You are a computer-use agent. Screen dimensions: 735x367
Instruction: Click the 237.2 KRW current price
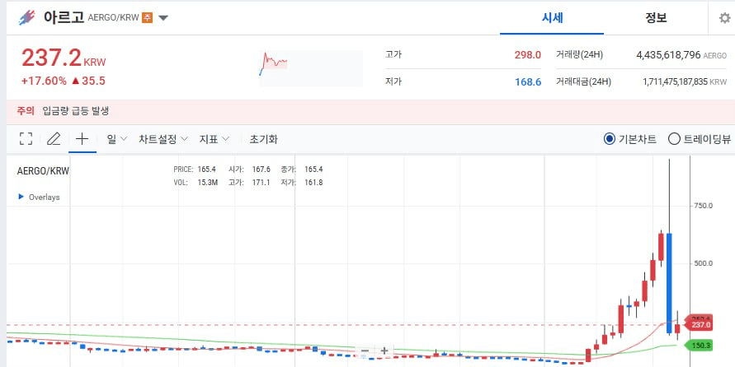click(x=64, y=58)
